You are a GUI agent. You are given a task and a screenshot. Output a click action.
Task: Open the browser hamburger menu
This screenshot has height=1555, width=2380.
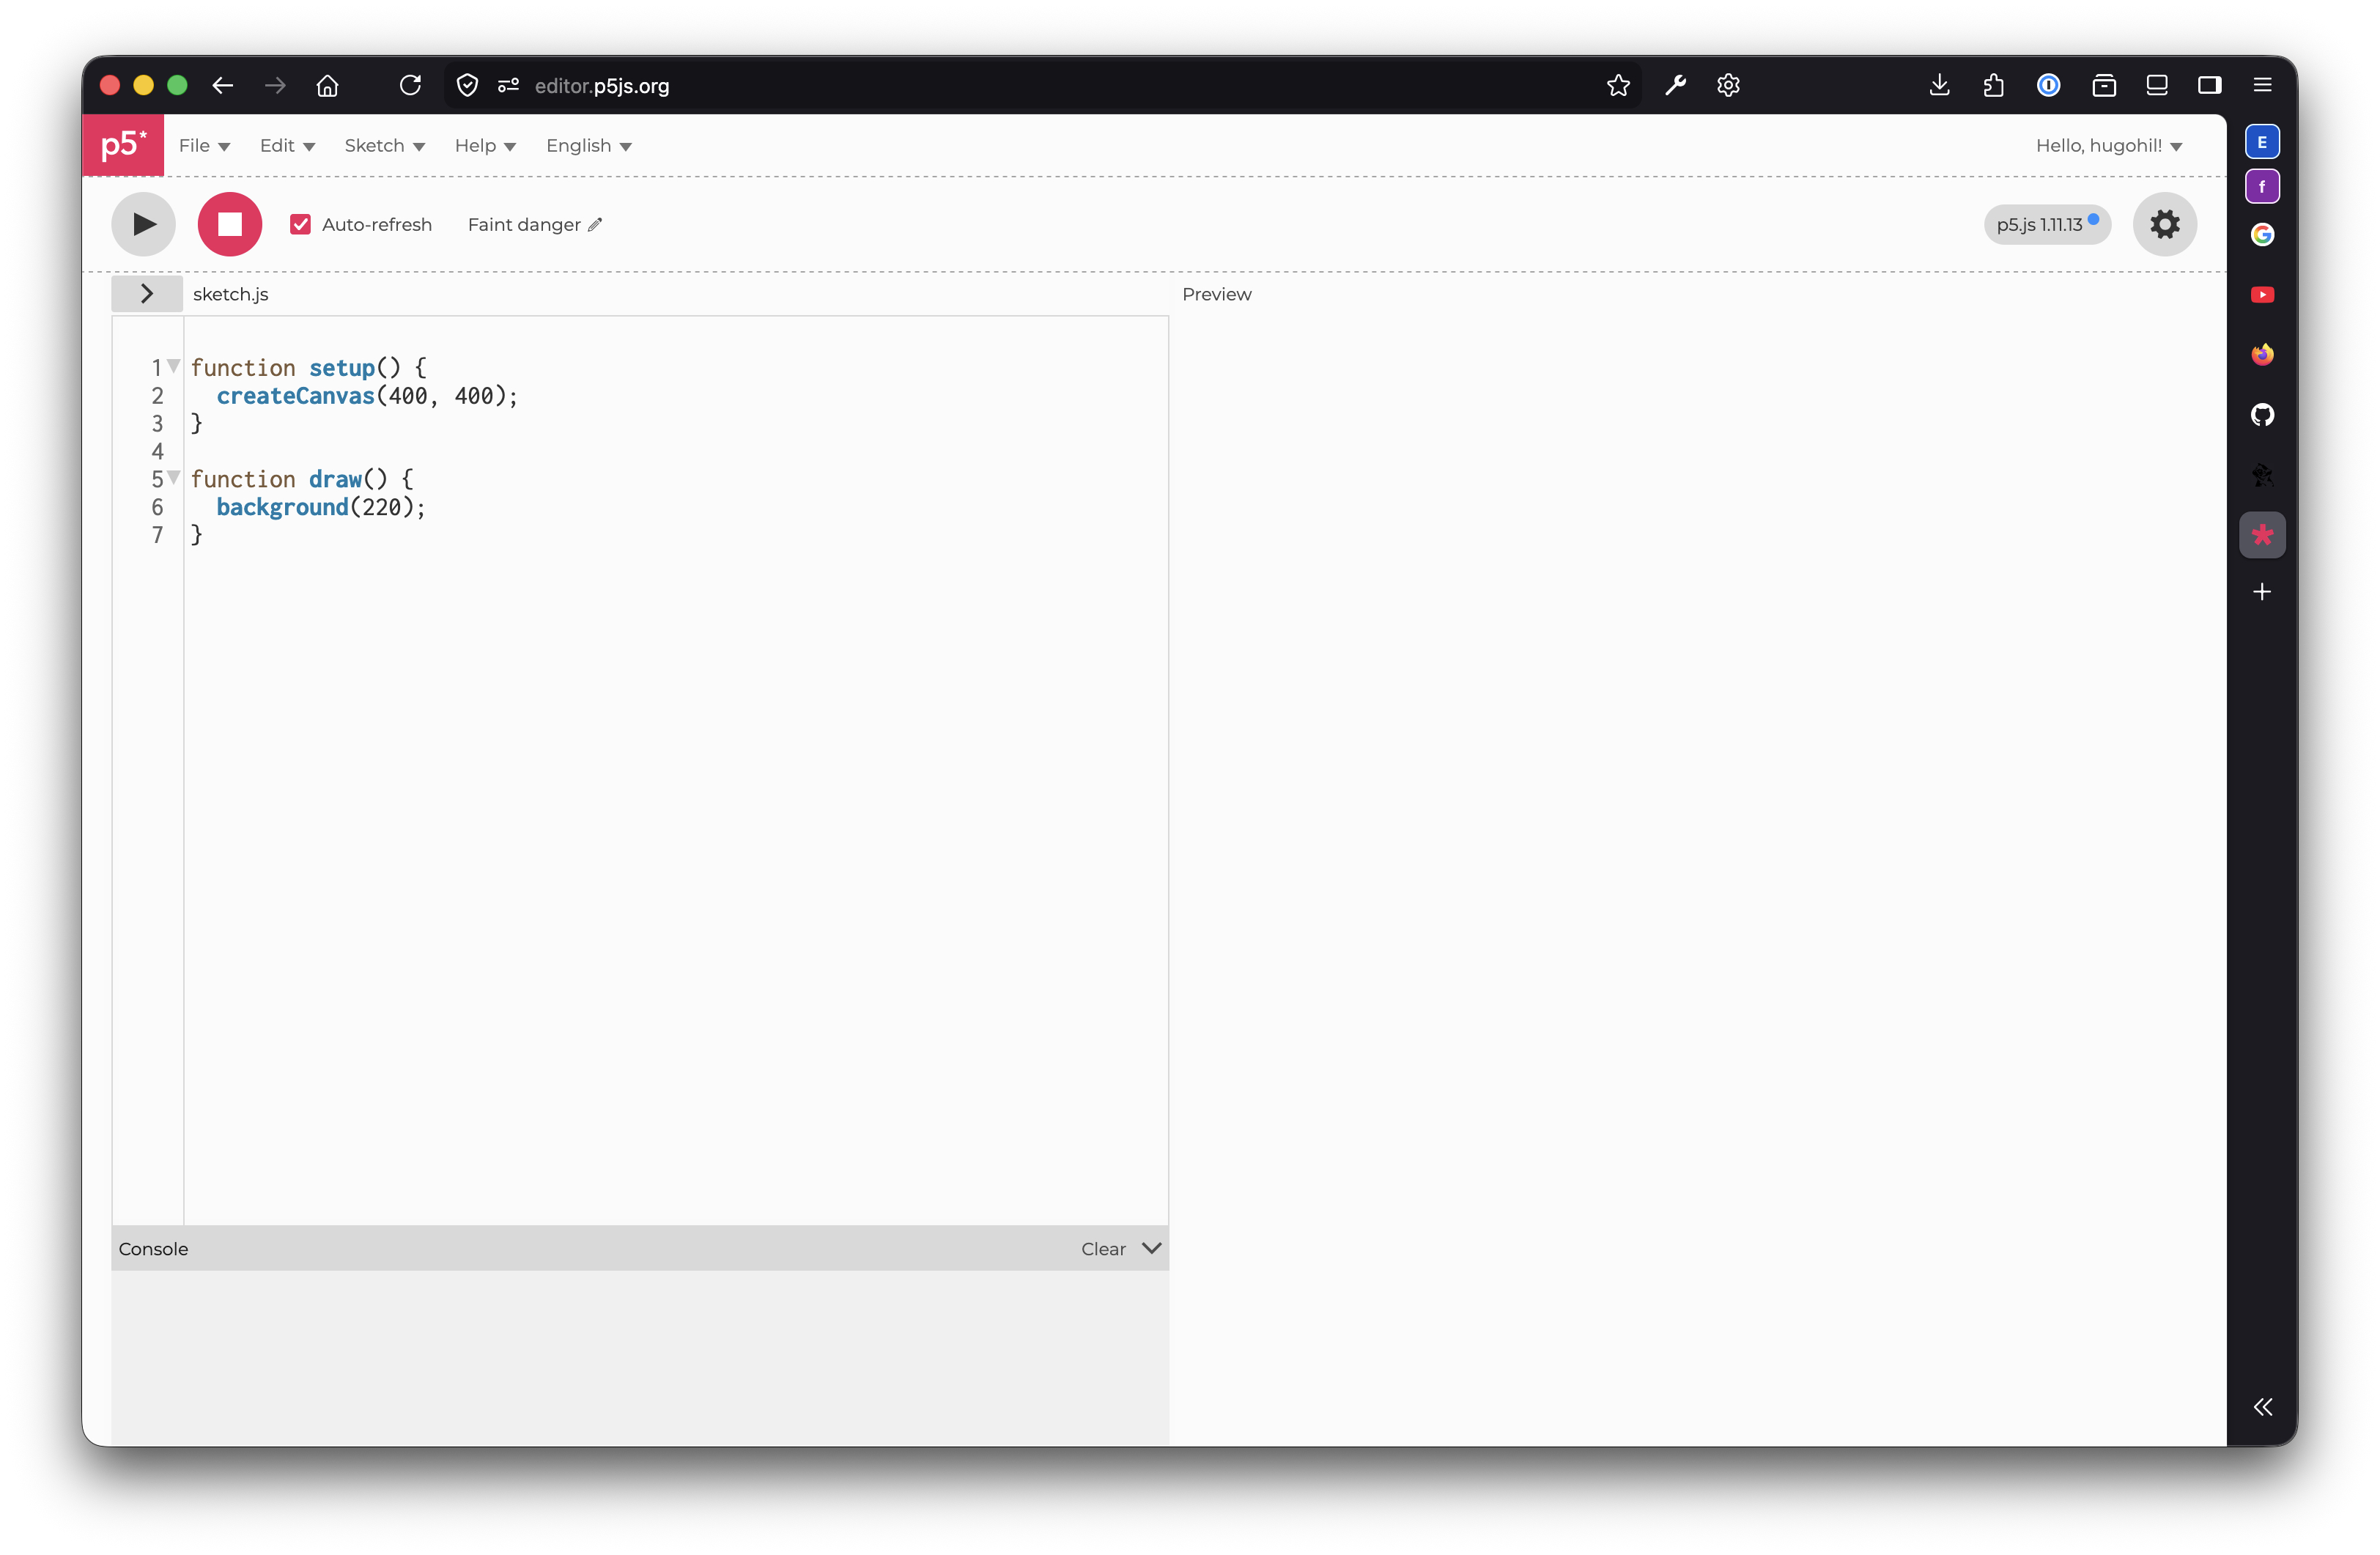2262,85
